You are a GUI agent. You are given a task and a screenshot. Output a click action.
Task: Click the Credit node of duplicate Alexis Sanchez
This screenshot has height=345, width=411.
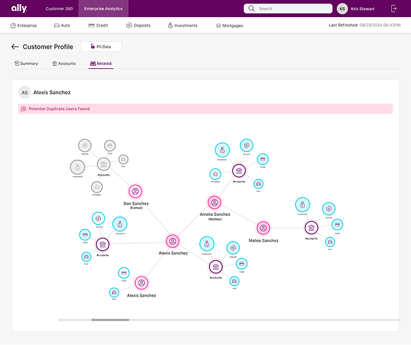tap(124, 273)
